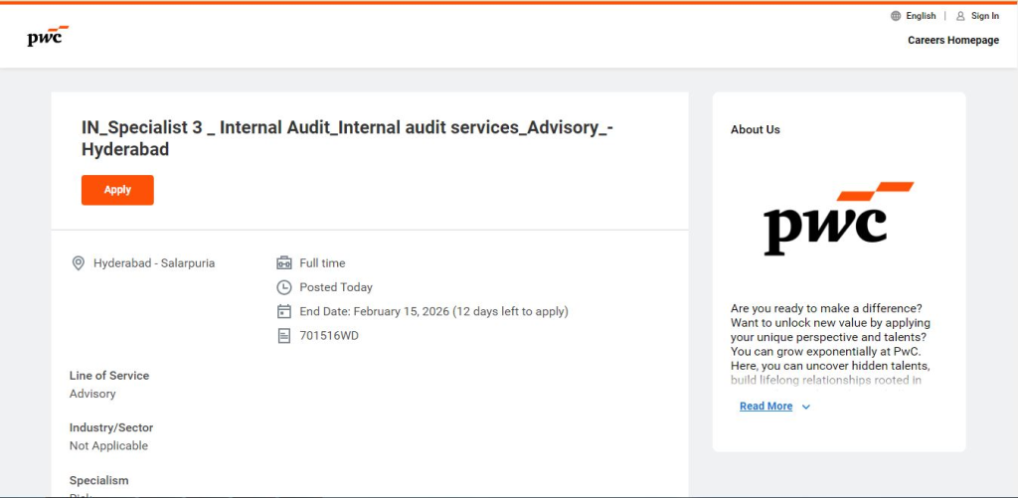Click the document icon beside job ID

click(x=283, y=336)
